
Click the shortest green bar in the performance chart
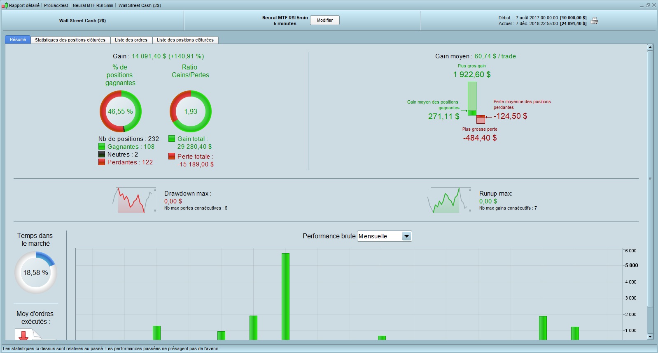tap(382, 338)
